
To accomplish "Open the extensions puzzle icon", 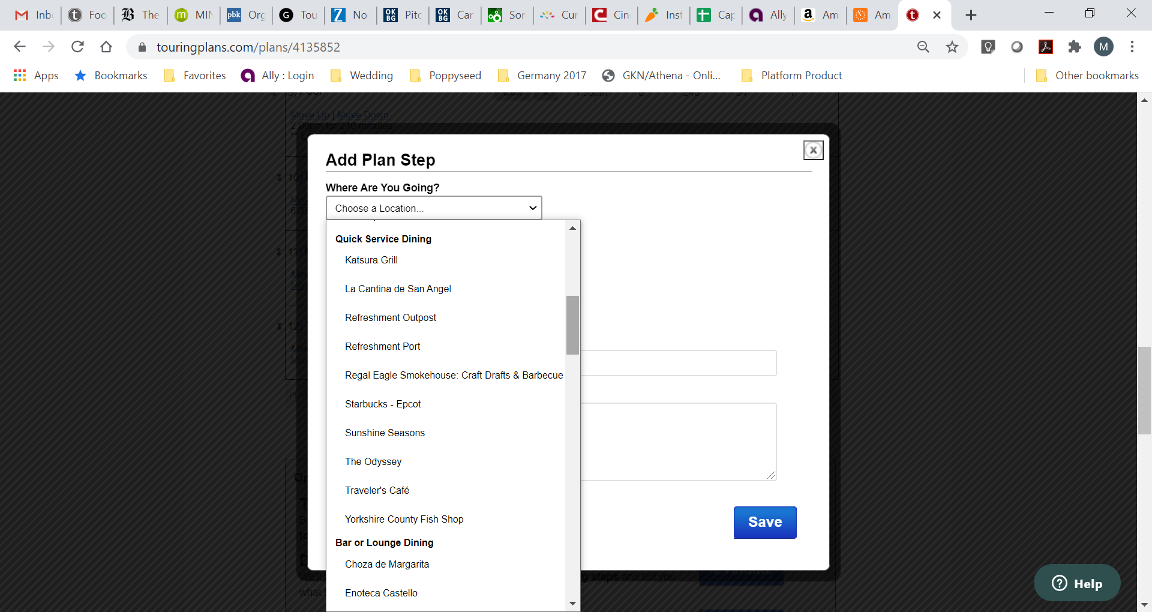I will (1074, 47).
